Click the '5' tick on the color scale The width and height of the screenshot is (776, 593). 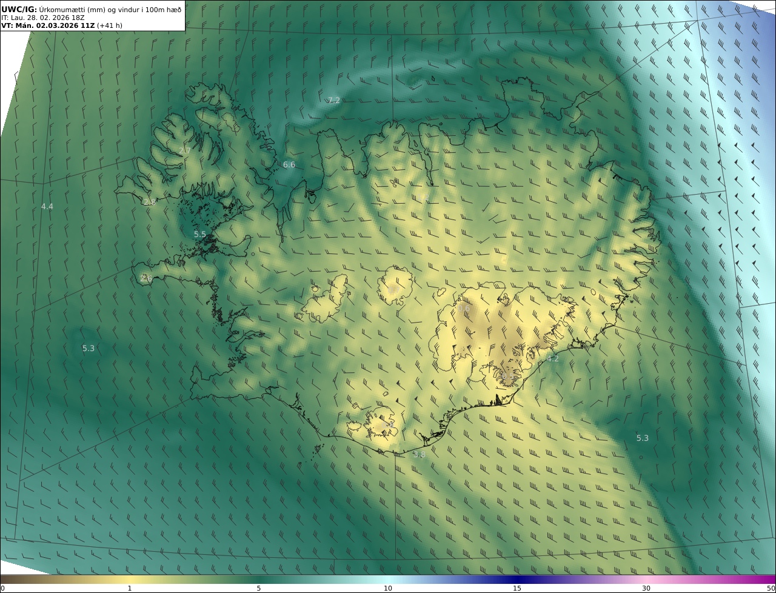tap(259, 588)
